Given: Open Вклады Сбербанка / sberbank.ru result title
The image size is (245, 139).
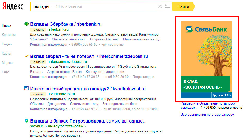Looking at the screenshot, I should [x=66, y=24].
